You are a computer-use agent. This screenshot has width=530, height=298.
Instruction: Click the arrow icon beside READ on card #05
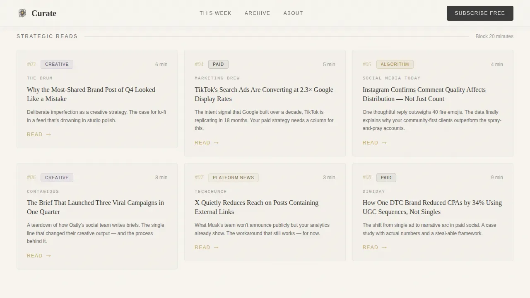[x=384, y=143]
